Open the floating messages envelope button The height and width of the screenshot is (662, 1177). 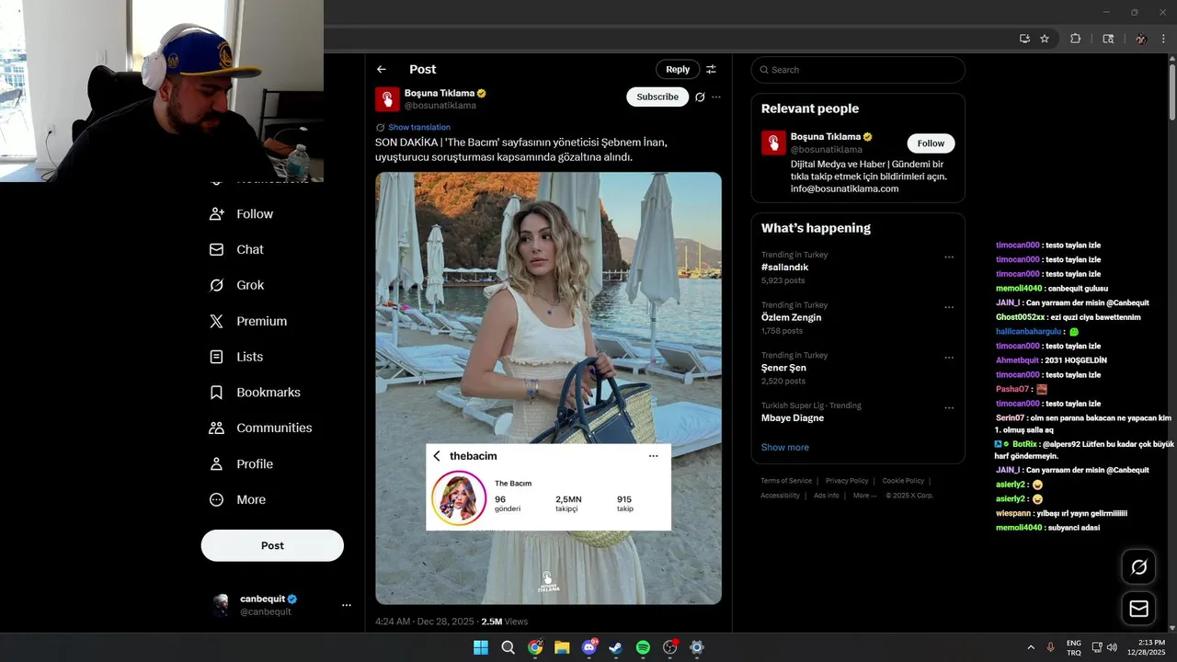click(x=1138, y=609)
